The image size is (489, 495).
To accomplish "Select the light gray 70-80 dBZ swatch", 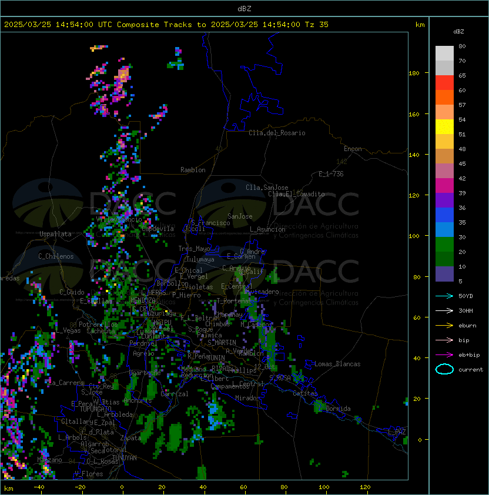I will pos(444,53).
